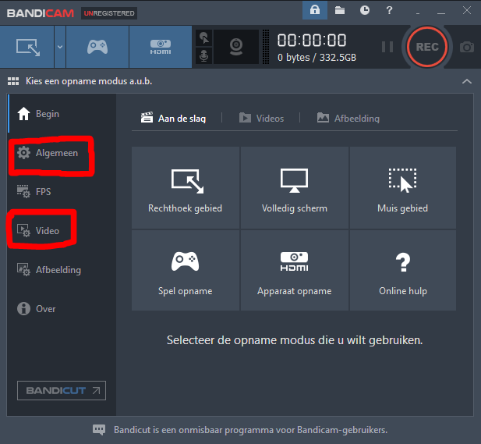Choose the 'Muis gebied' recording tile
Screen dimensions: 481x444
(x=403, y=187)
